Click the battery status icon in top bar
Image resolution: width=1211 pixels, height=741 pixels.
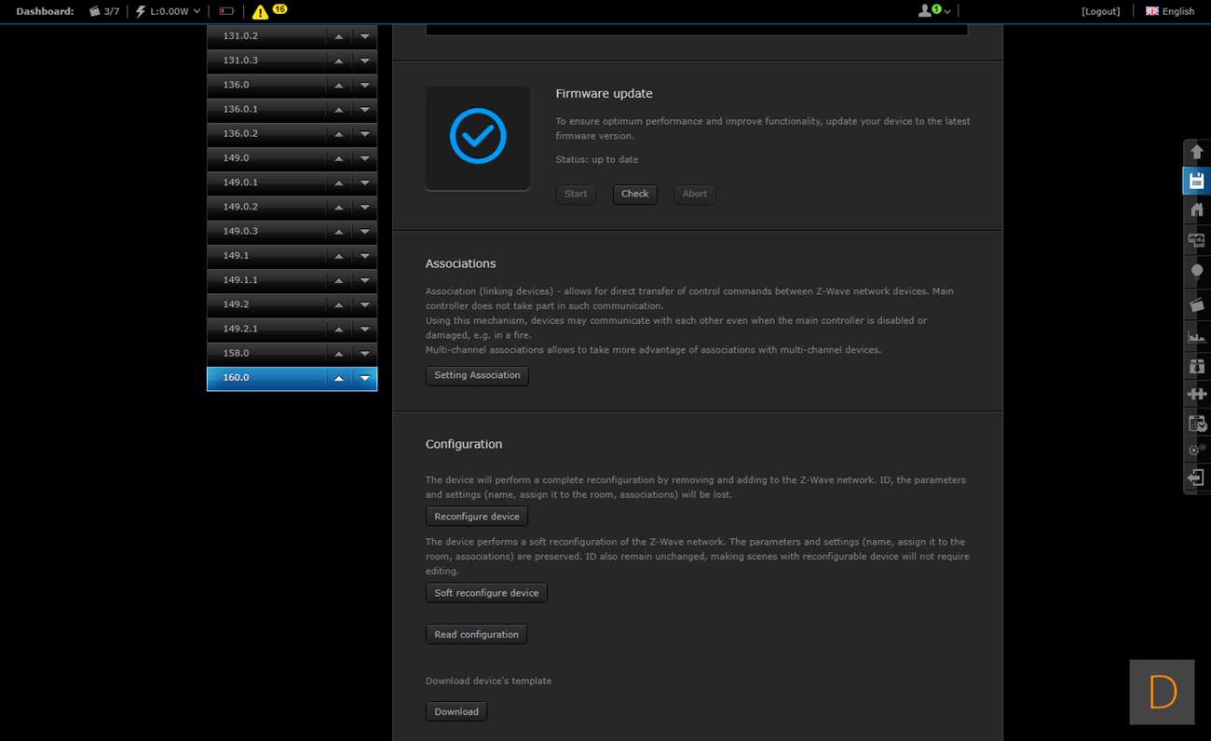click(x=226, y=11)
